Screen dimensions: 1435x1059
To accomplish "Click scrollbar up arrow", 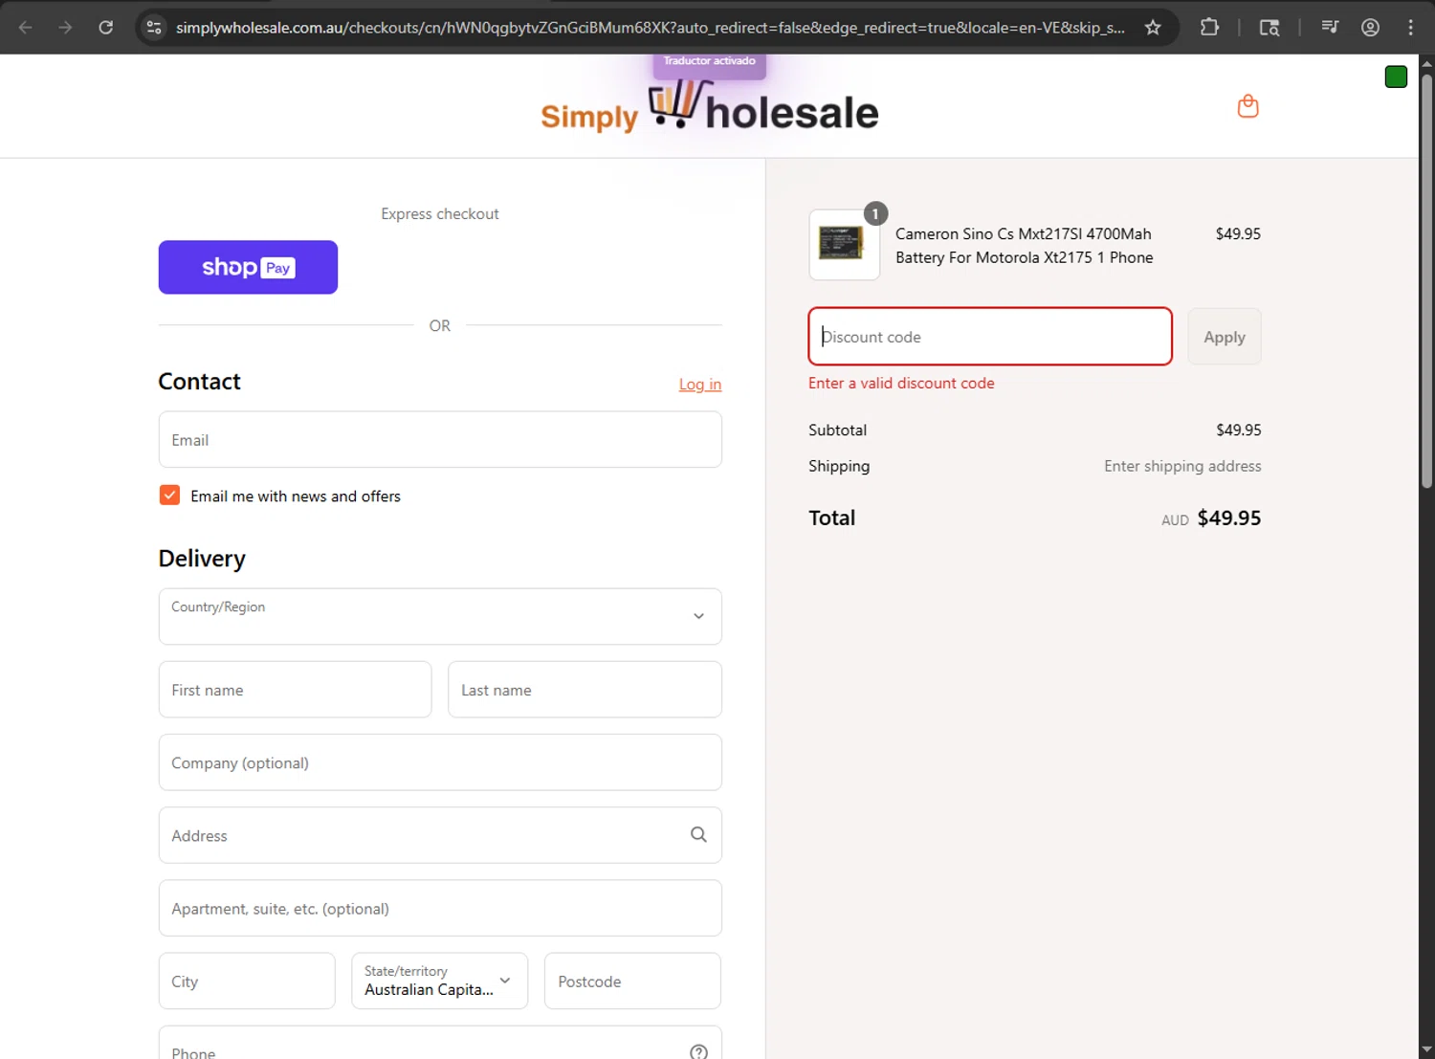I will click(x=1426, y=63).
